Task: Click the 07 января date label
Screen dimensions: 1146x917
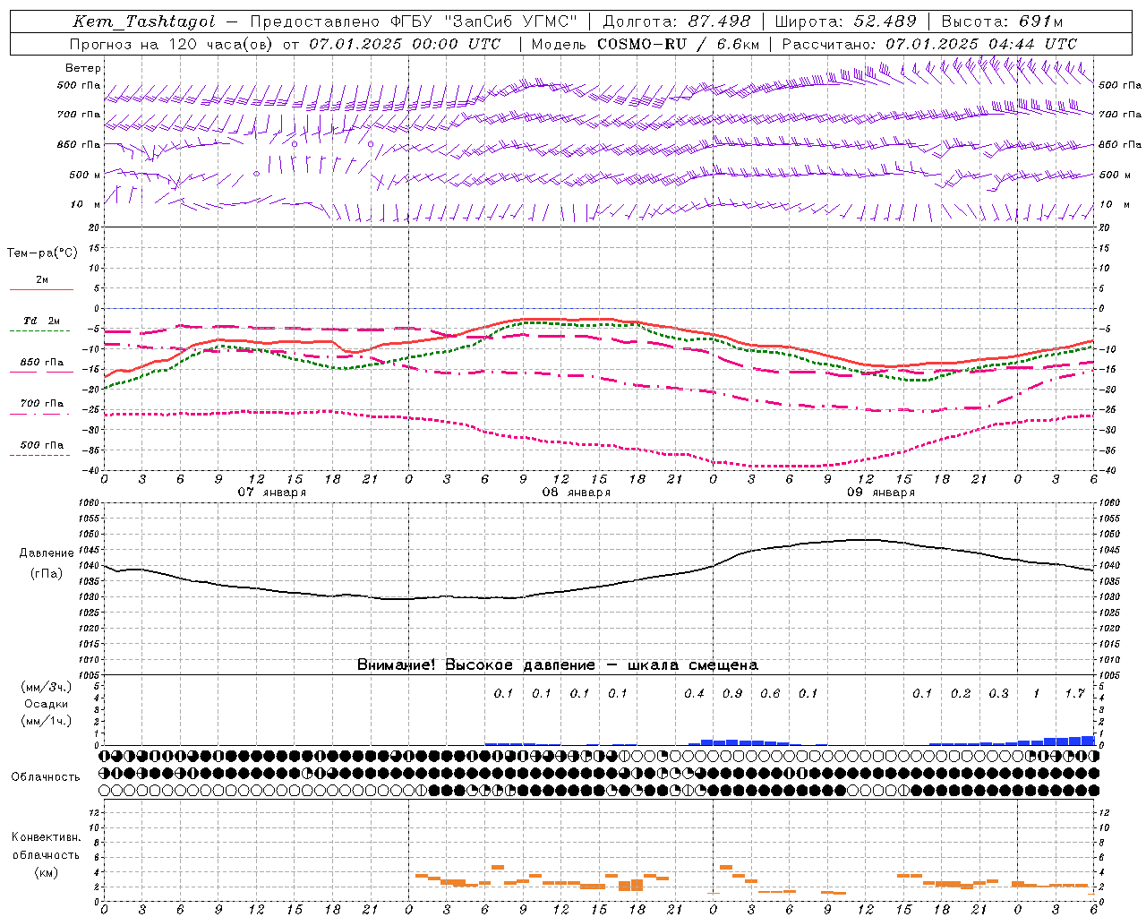Action: [271, 493]
